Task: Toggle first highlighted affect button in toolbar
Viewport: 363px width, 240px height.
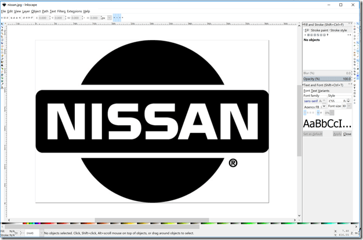Action: [115, 18]
